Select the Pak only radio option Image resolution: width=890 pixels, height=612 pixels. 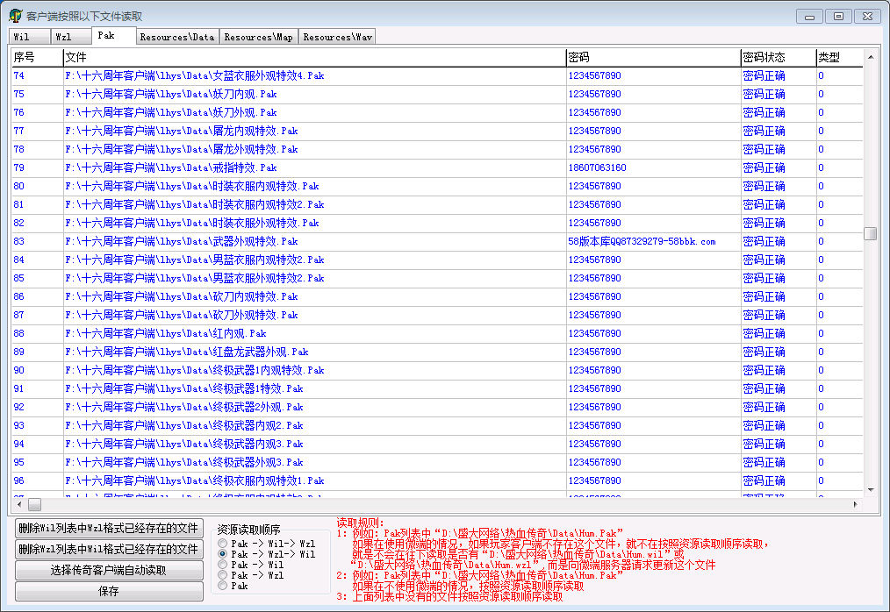tap(223, 586)
